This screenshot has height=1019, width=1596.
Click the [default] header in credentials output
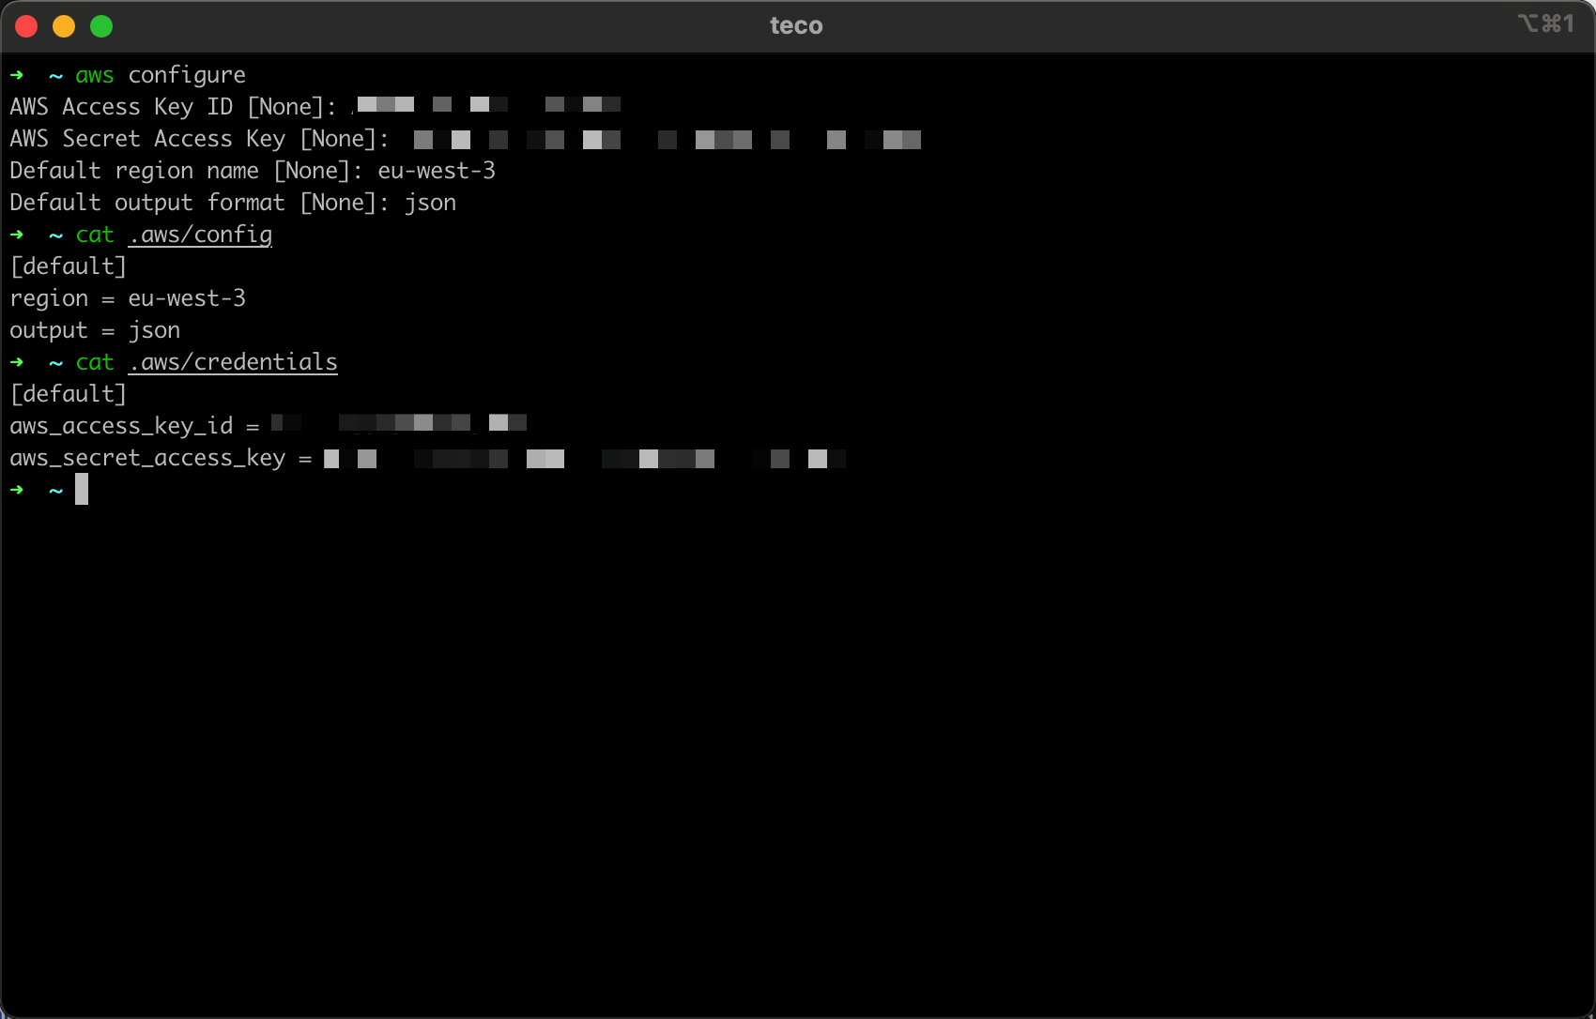pyautogui.click(x=68, y=393)
